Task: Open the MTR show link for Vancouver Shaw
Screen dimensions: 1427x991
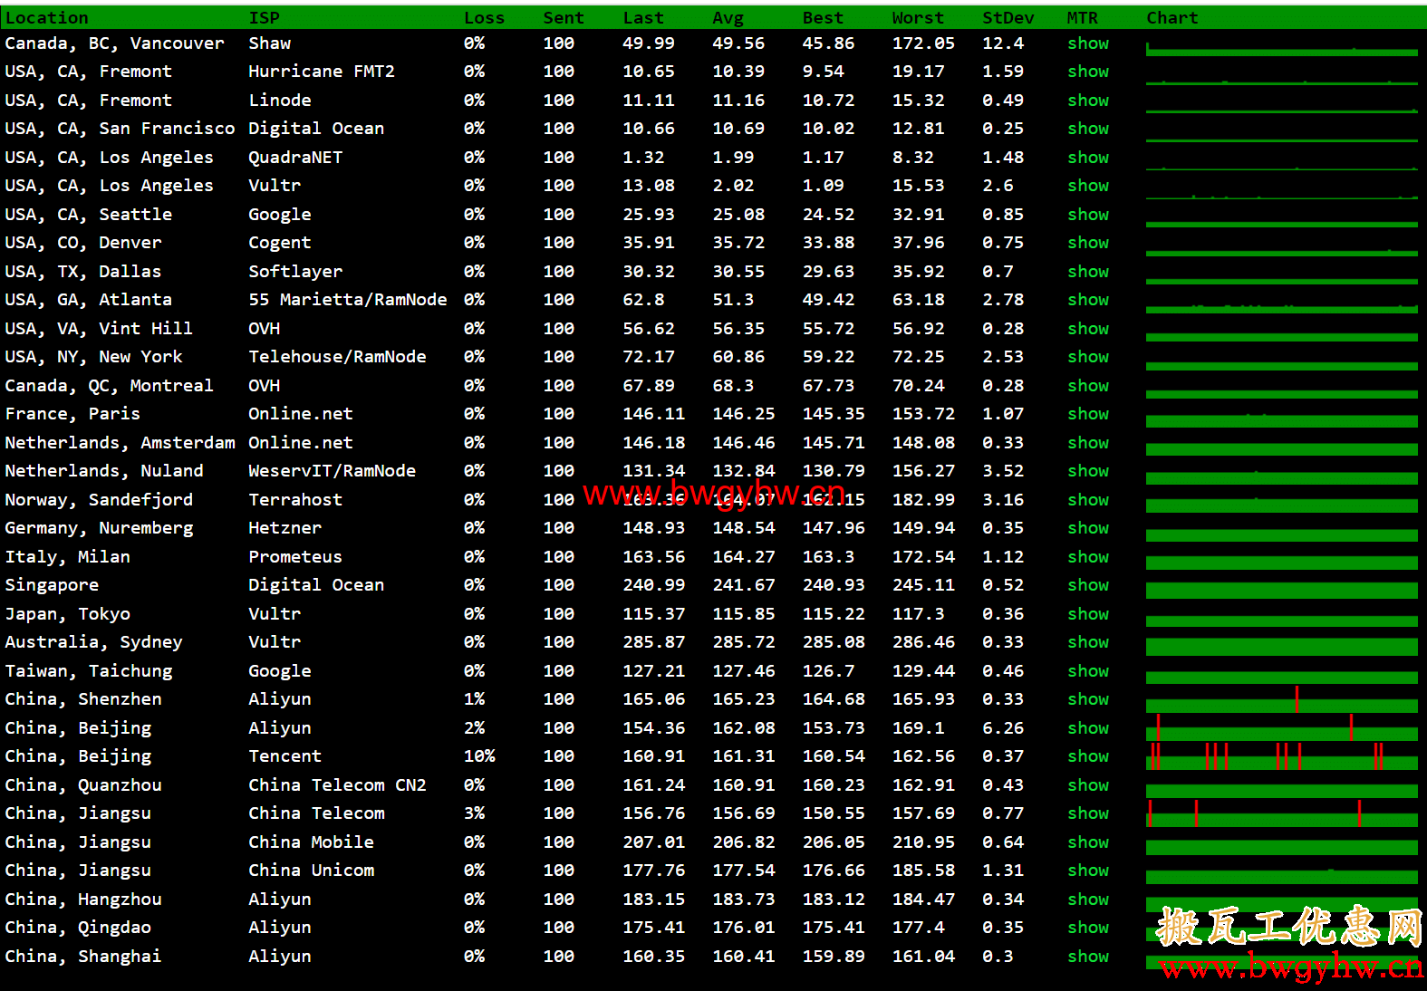Action: (1088, 43)
